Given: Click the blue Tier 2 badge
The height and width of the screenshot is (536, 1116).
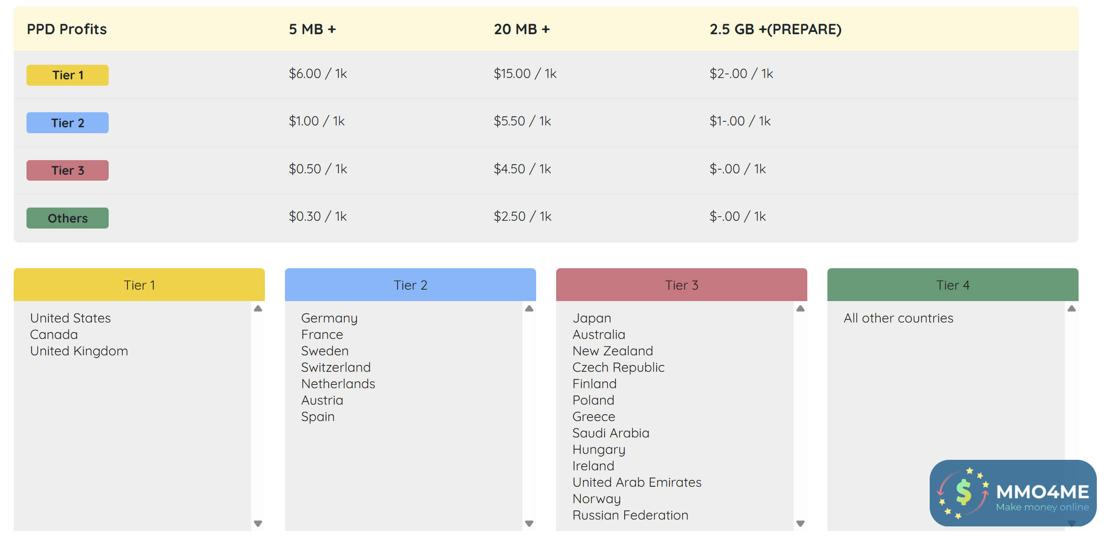Looking at the screenshot, I should pyautogui.click(x=68, y=123).
